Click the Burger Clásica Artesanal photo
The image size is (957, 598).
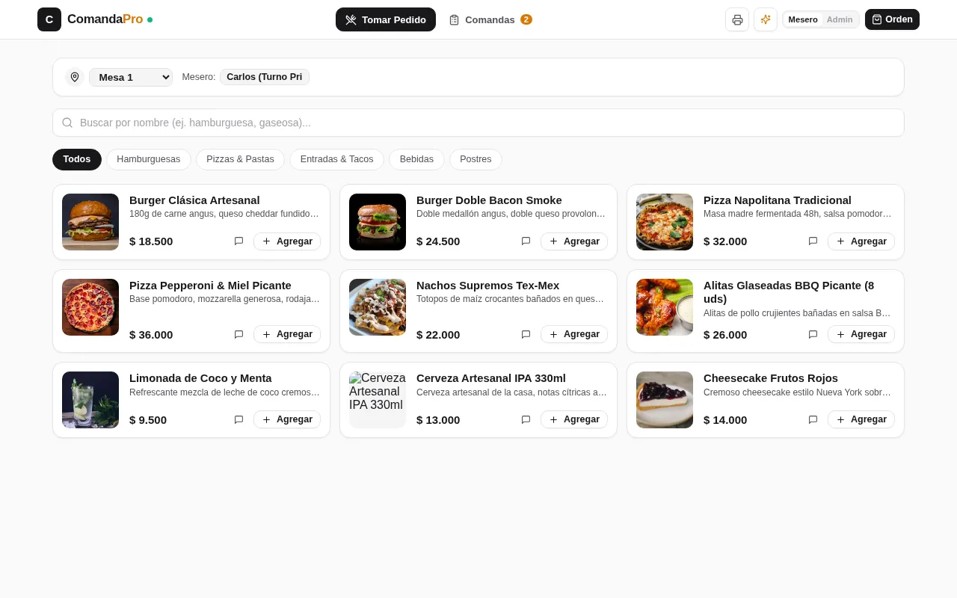pyautogui.click(x=90, y=222)
